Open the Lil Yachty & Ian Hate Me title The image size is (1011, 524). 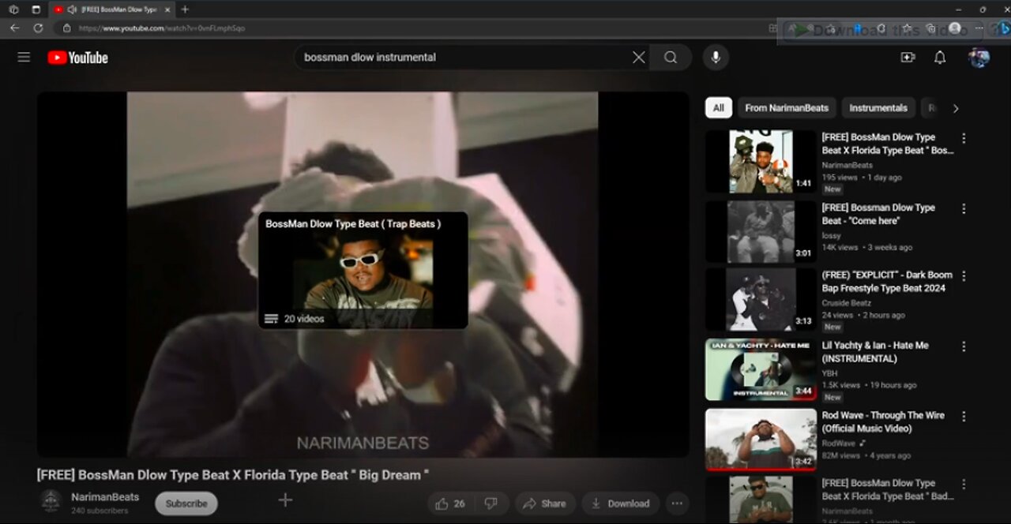point(875,352)
